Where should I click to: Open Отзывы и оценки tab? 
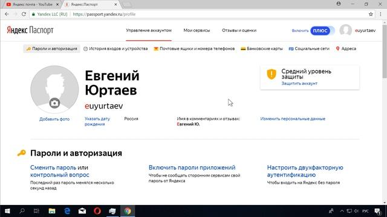click(239, 31)
